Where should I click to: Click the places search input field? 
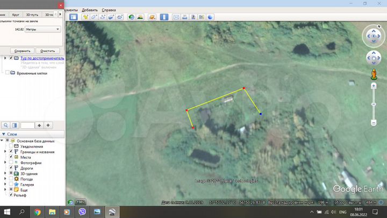pos(27,125)
